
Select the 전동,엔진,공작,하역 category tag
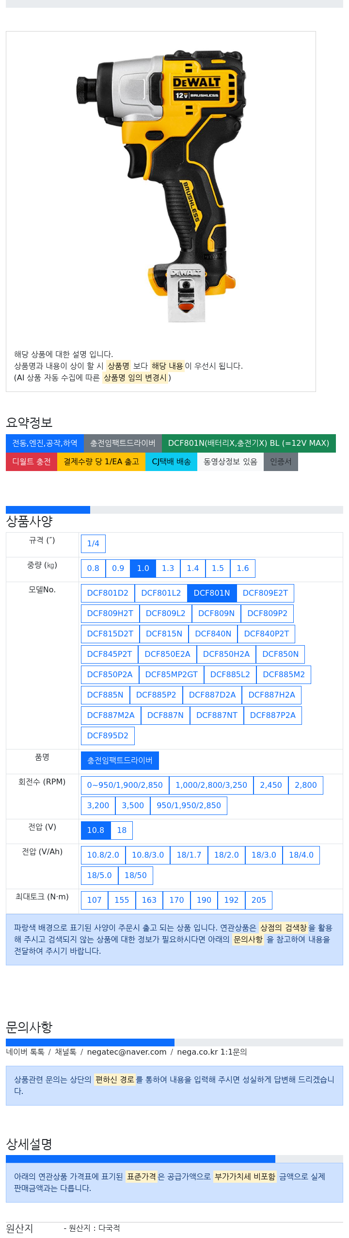pyautogui.click(x=45, y=443)
